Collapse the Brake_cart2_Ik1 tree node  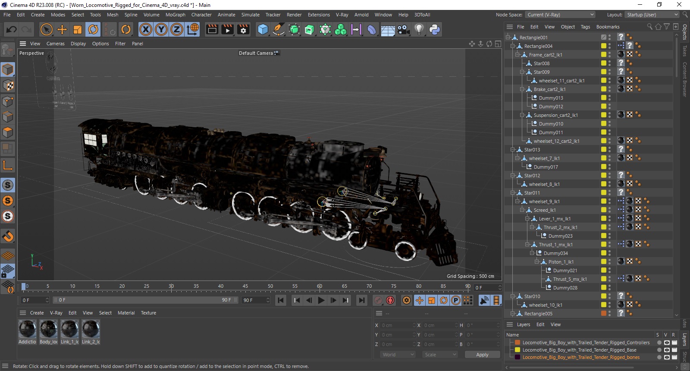click(x=522, y=89)
